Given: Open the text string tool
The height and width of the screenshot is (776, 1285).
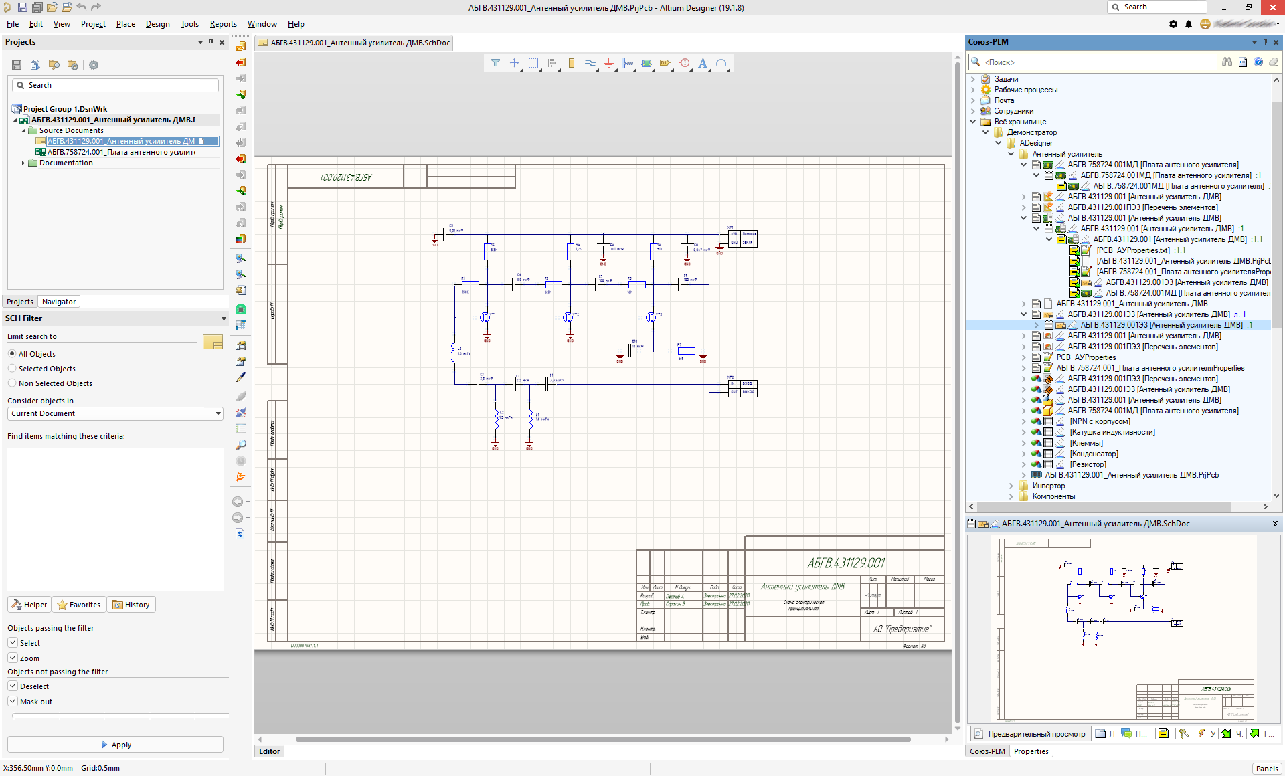Looking at the screenshot, I should (x=702, y=63).
